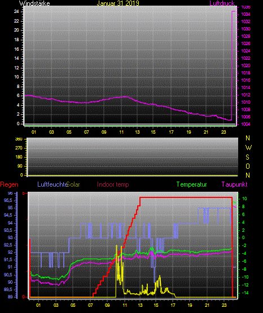Viewport: 263px width, 313px height.
Task: Click the Indoor temp legend label
Action: pos(113,184)
